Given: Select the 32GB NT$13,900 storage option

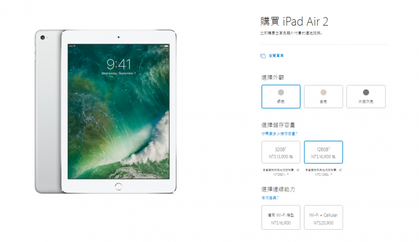Looking at the screenshot, I should (x=281, y=152).
